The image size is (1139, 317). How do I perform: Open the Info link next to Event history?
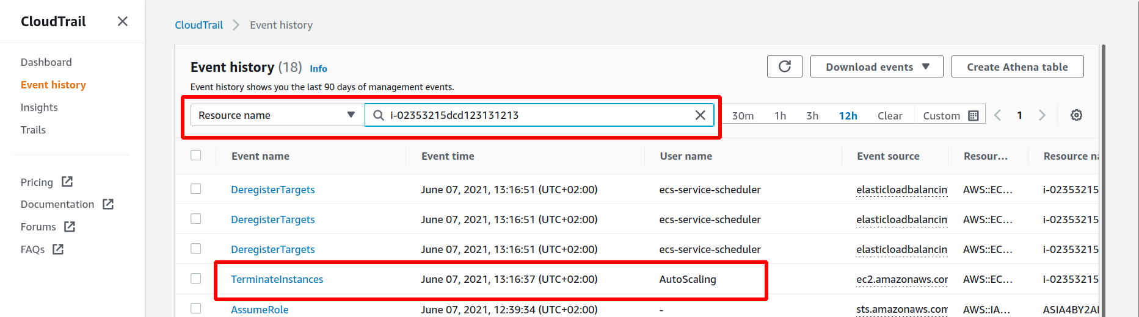click(318, 69)
